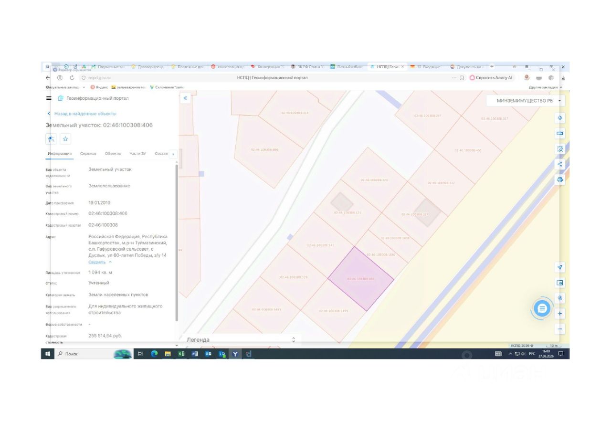Open a new browser tab with plus
Viewport: 611px width, 432px height.
(x=492, y=66)
